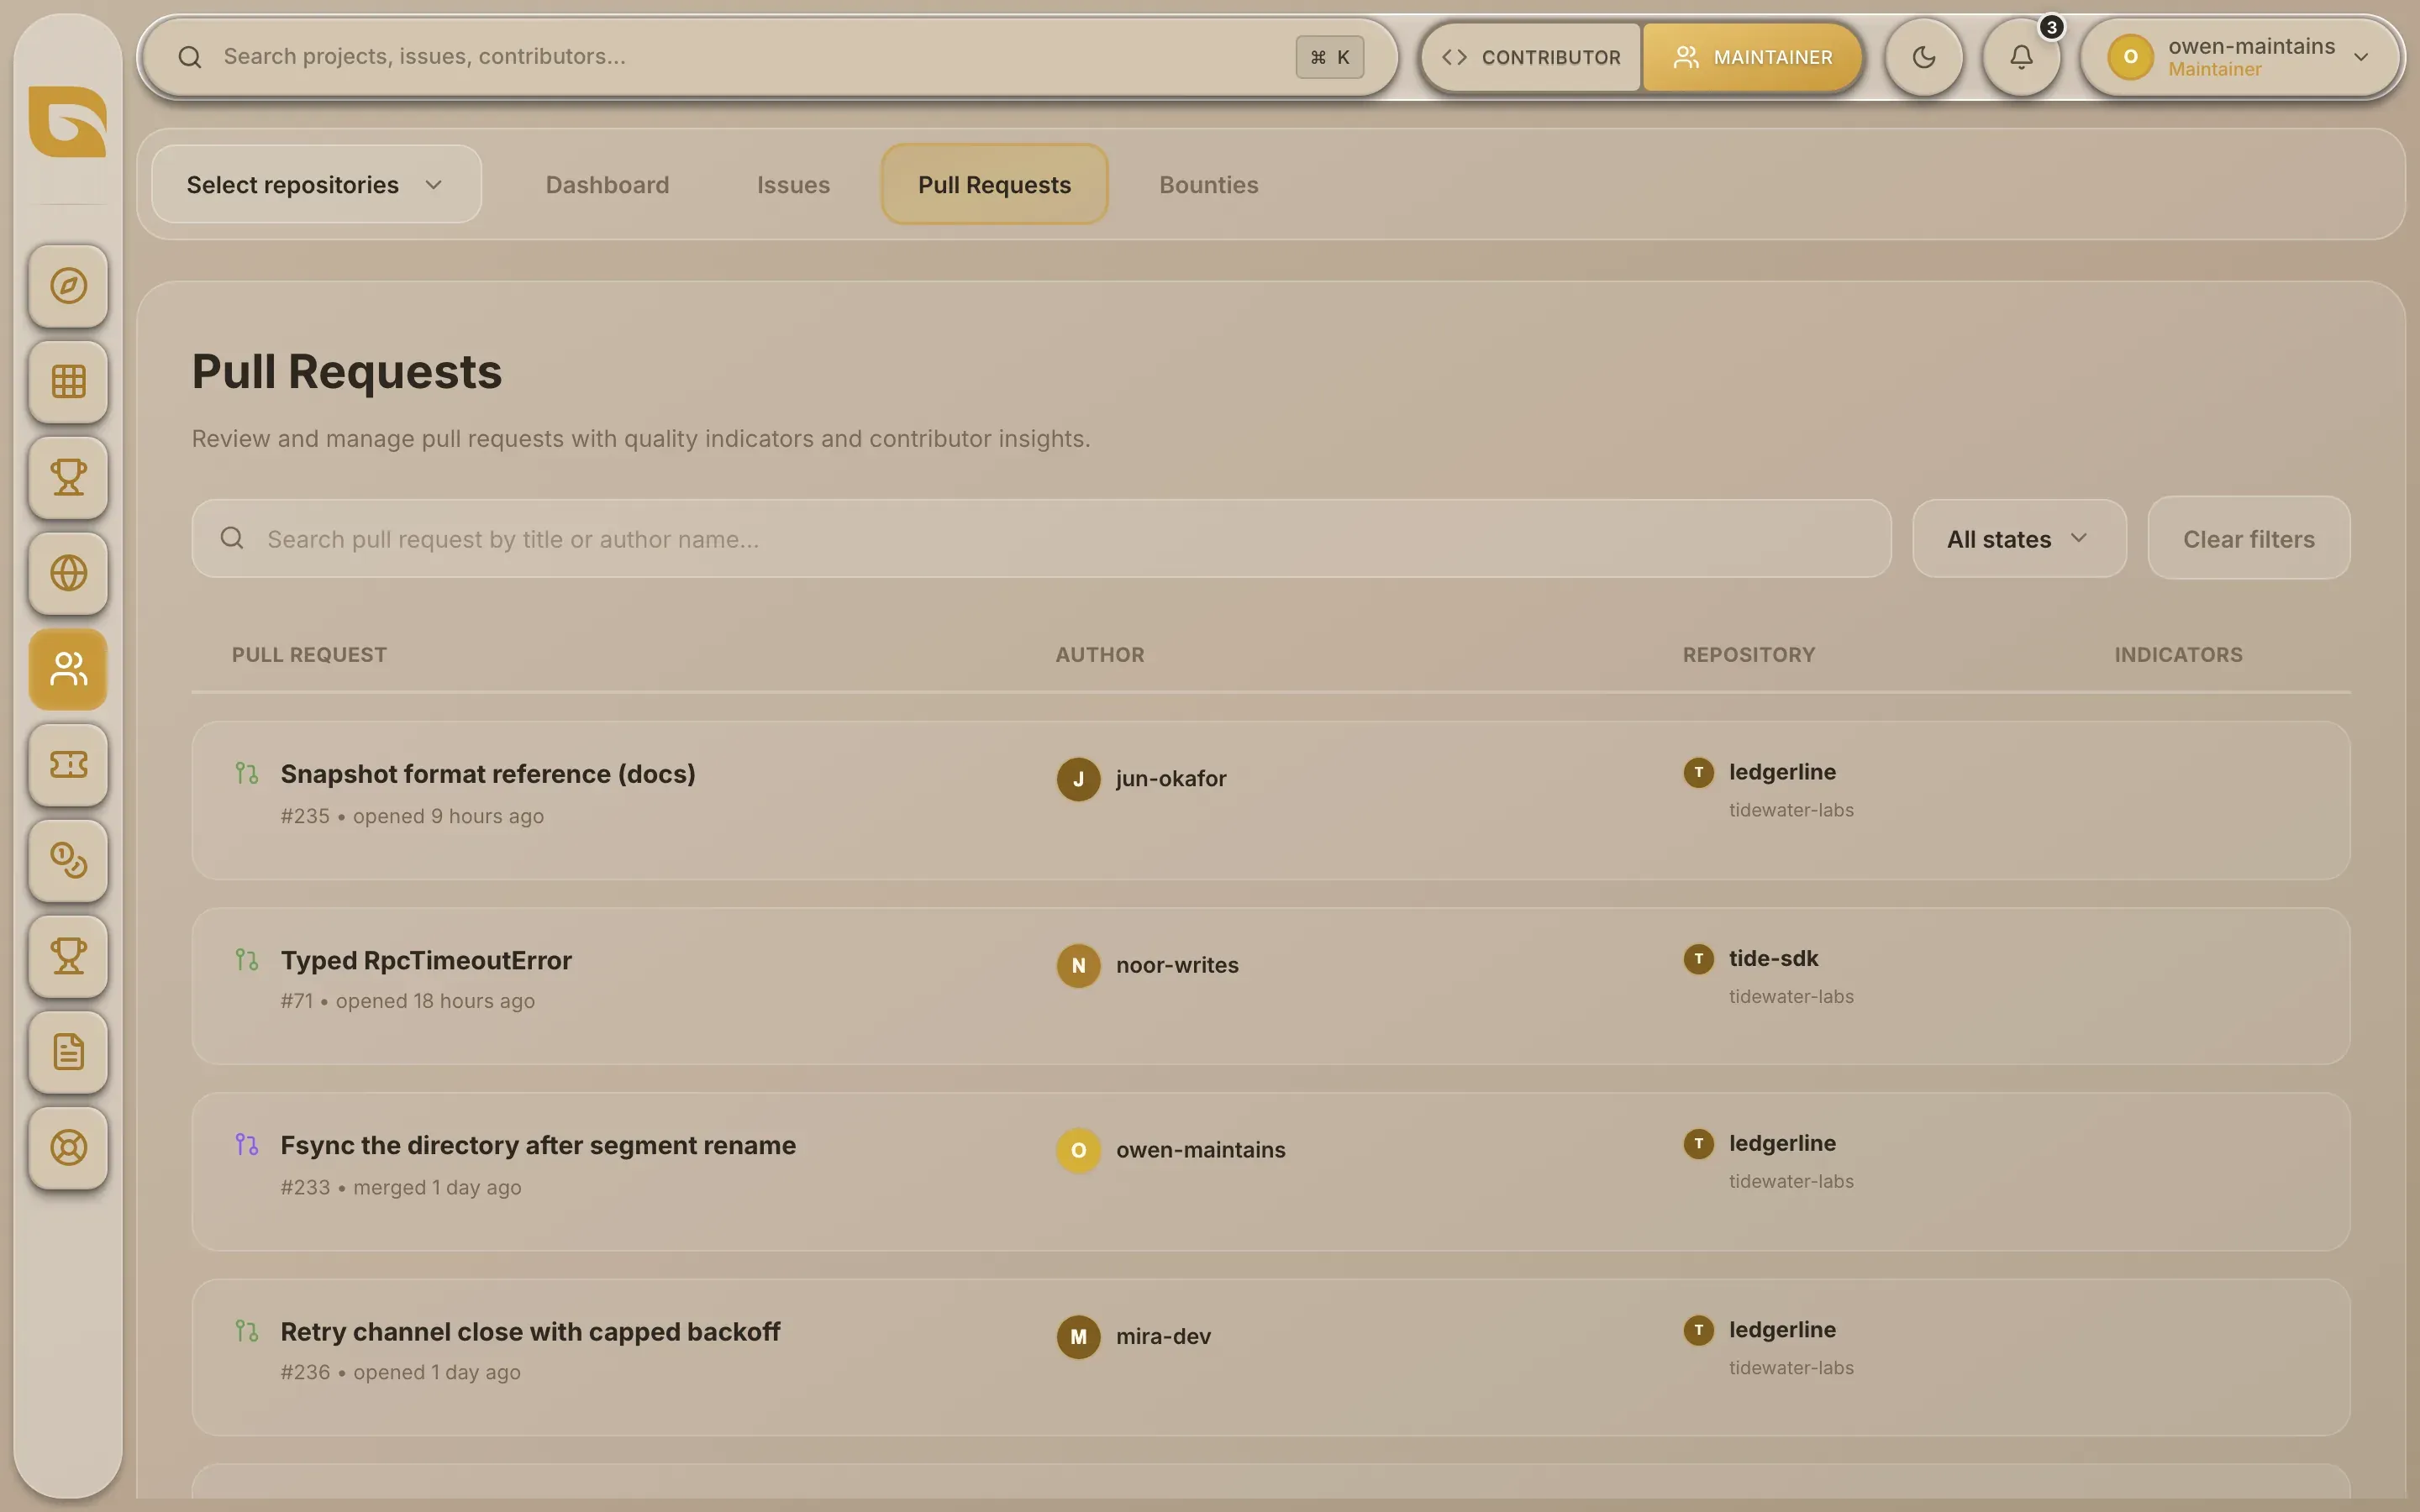The image size is (2420, 1512).
Task: Click the owen-maintains author name in the Fsync row
Action: pos(1200,1150)
